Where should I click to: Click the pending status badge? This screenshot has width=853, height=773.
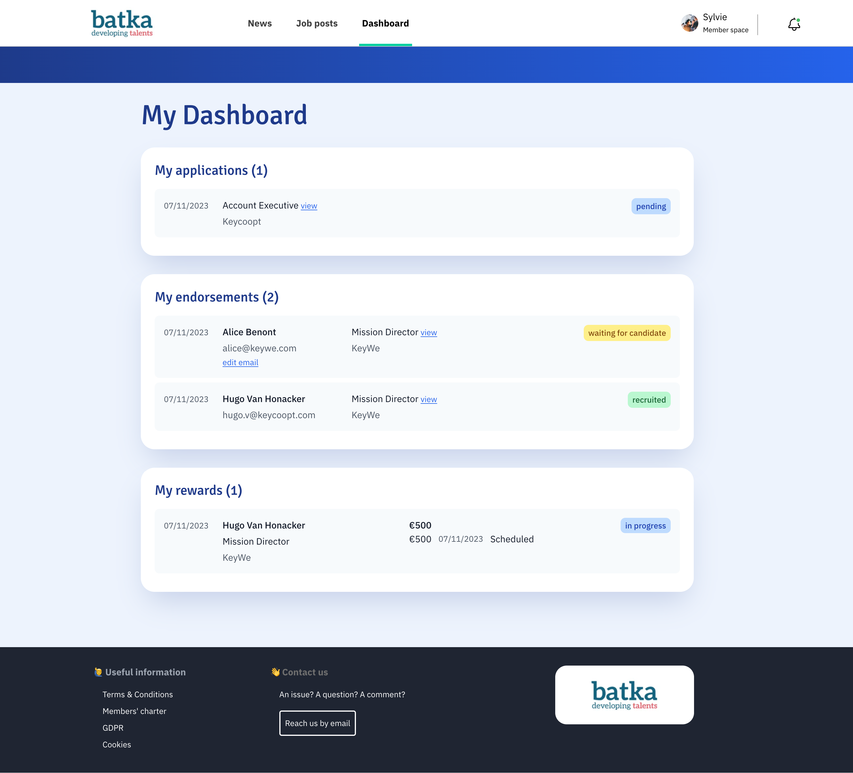(x=650, y=206)
